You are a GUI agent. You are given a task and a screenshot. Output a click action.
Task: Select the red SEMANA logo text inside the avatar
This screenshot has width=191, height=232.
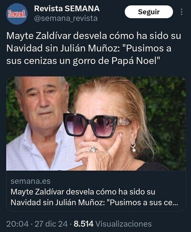point(17,14)
